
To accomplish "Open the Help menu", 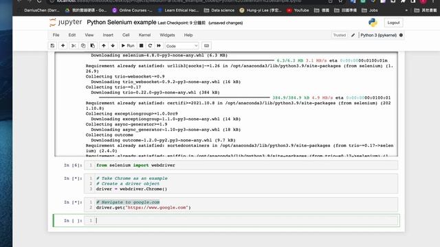I will pos(188,35).
